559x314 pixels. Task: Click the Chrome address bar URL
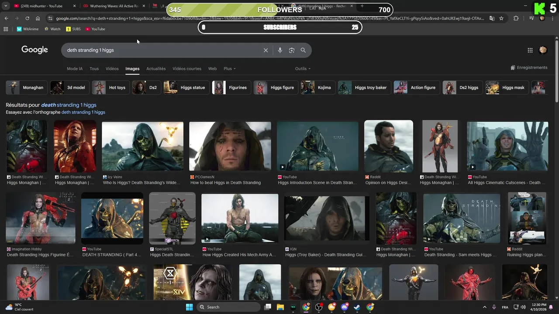coord(269,18)
